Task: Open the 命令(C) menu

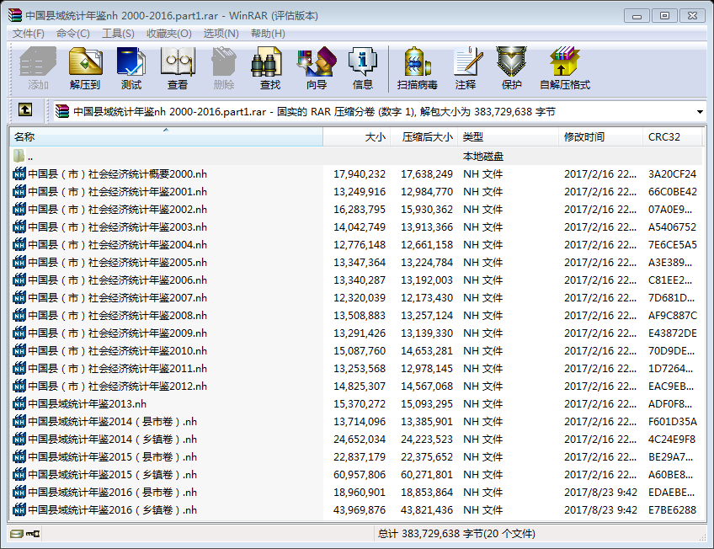Action: click(x=73, y=34)
